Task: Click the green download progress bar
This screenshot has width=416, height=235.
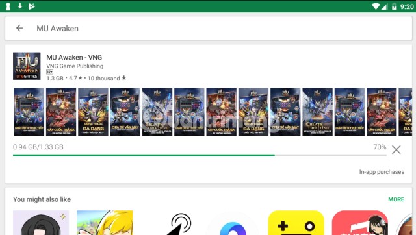Action: point(200,155)
